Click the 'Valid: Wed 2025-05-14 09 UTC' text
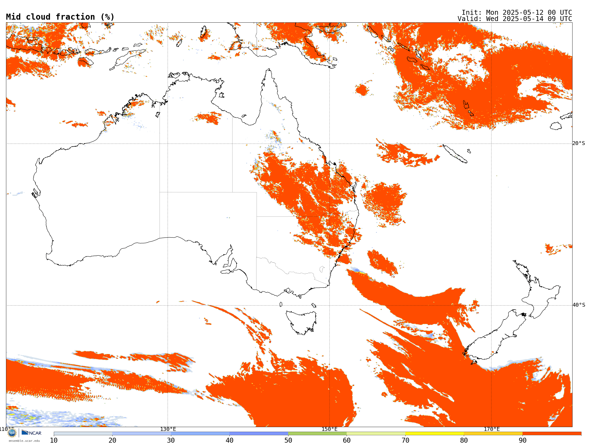Image resolution: width=590 pixels, height=444 pixels. [x=515, y=19]
